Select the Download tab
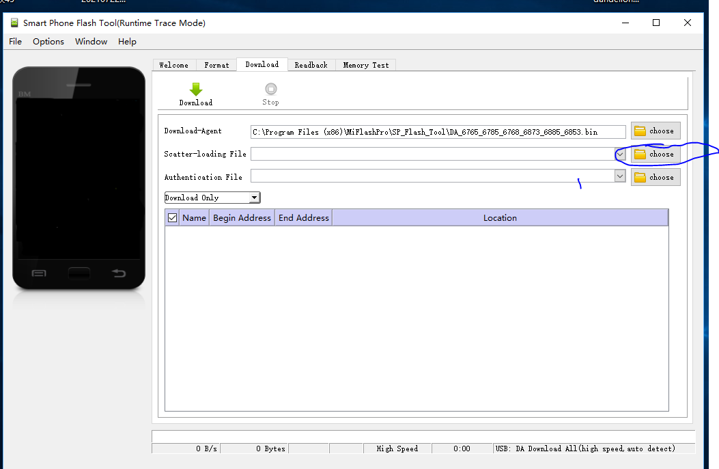719x469 pixels. point(262,64)
